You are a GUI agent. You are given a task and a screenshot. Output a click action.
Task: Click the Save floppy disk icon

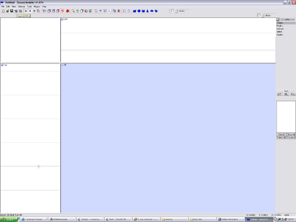tap(12, 11)
